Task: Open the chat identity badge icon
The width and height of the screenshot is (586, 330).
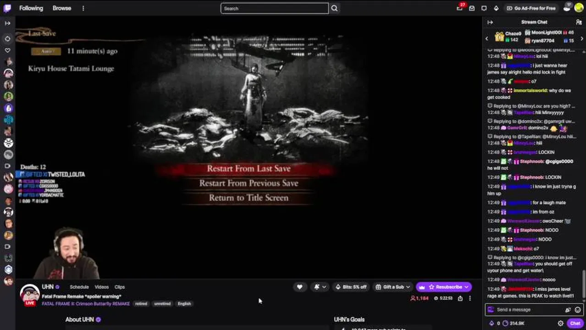Action: (491, 309)
